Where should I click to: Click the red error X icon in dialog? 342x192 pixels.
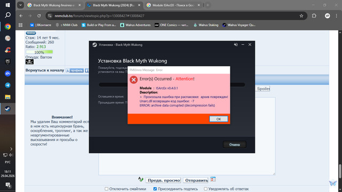coord(134,79)
